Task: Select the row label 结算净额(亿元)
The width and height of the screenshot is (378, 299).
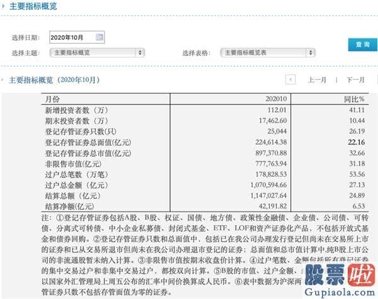Action: 69,206
